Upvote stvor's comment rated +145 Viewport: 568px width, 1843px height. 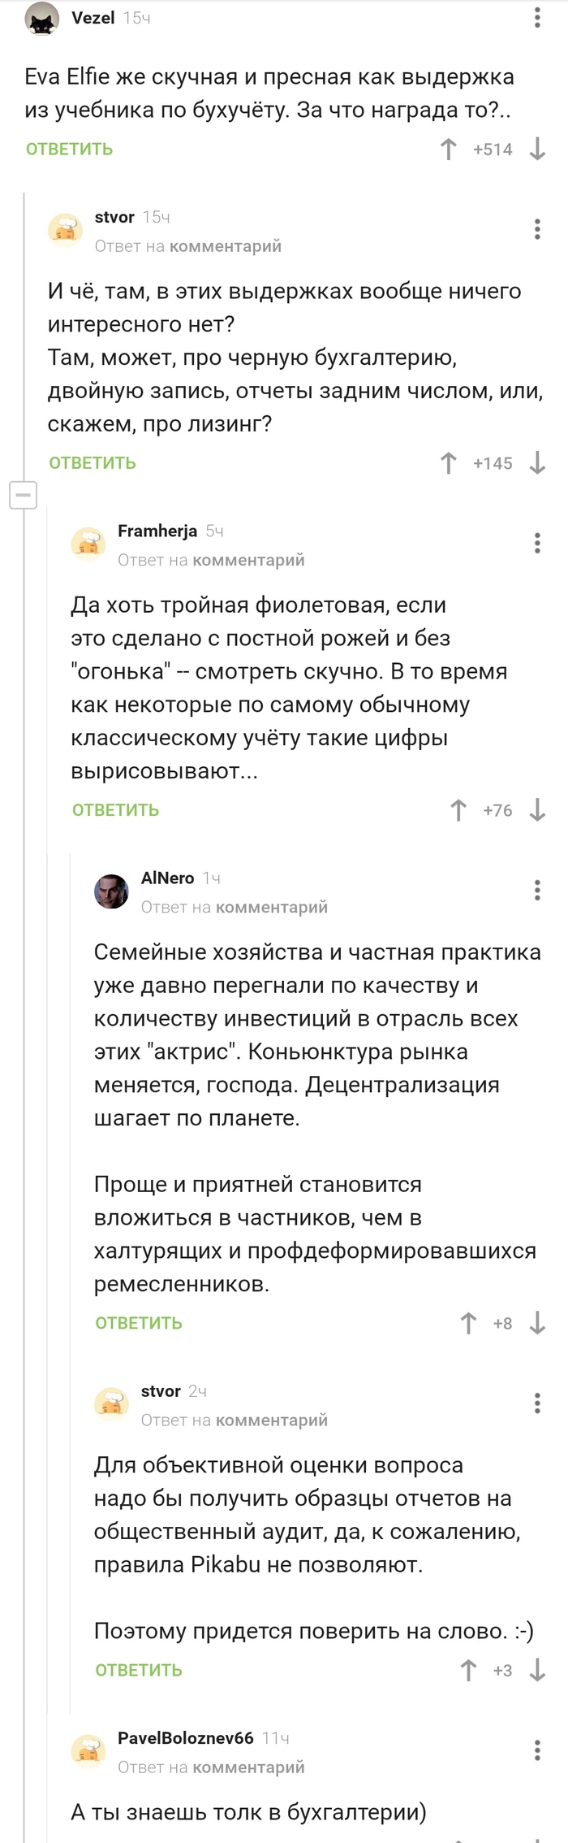(x=448, y=463)
